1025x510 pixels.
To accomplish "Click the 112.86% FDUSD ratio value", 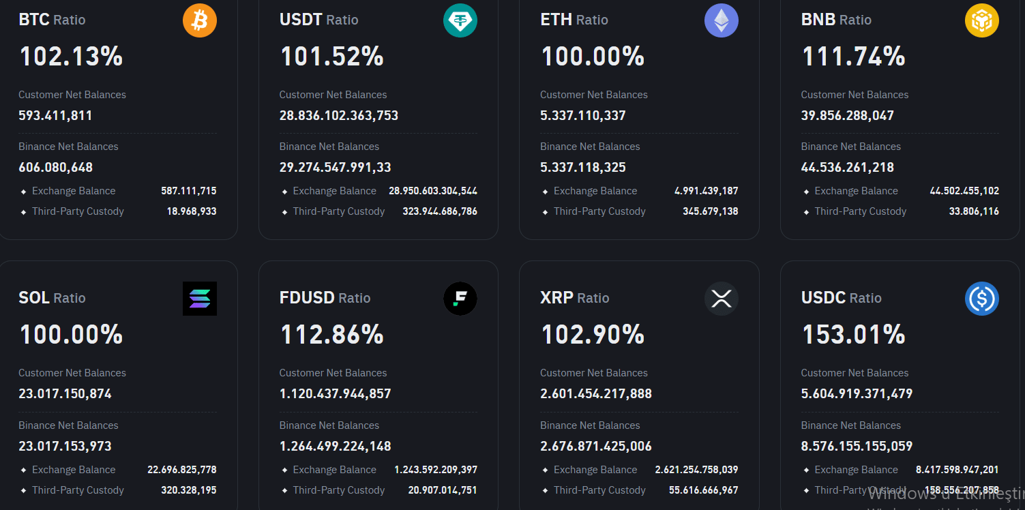I will pyautogui.click(x=332, y=334).
